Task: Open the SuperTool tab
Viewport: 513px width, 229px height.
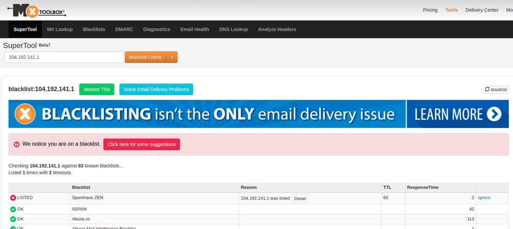Action: [25, 29]
